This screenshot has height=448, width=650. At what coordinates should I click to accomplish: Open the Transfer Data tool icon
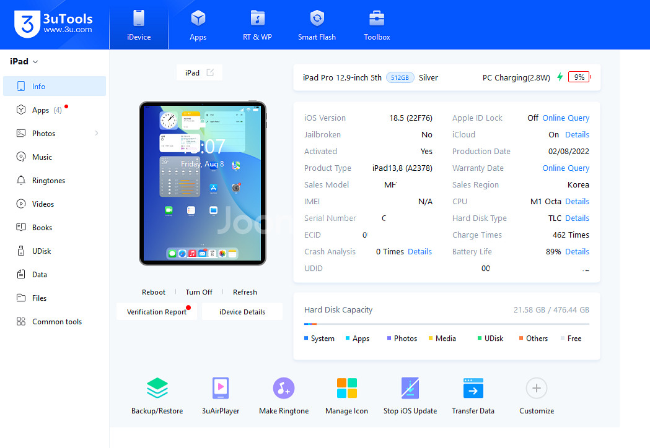[x=473, y=388]
